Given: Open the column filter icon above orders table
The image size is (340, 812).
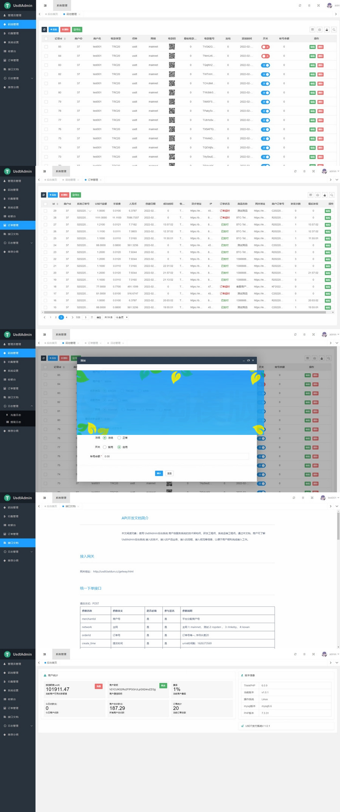Looking at the screenshot, I should (311, 195).
